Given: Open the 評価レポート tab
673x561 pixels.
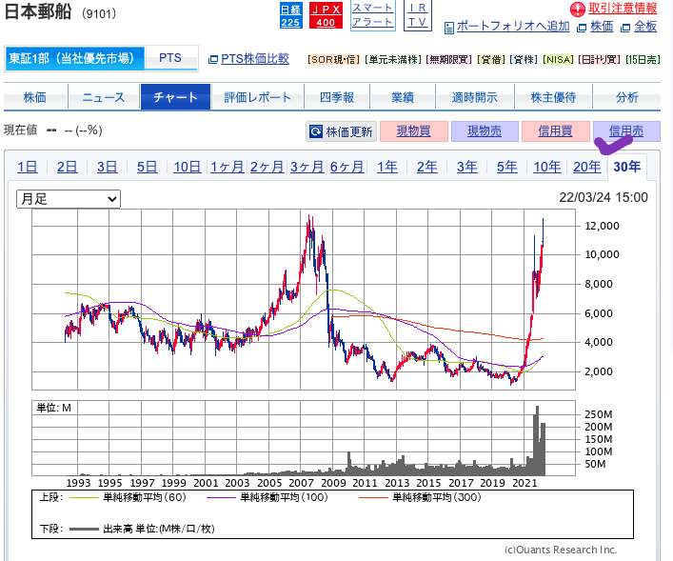Looking at the screenshot, I should click(258, 97).
